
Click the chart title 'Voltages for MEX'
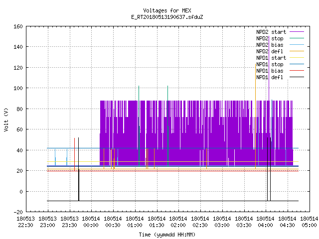tap(167, 10)
